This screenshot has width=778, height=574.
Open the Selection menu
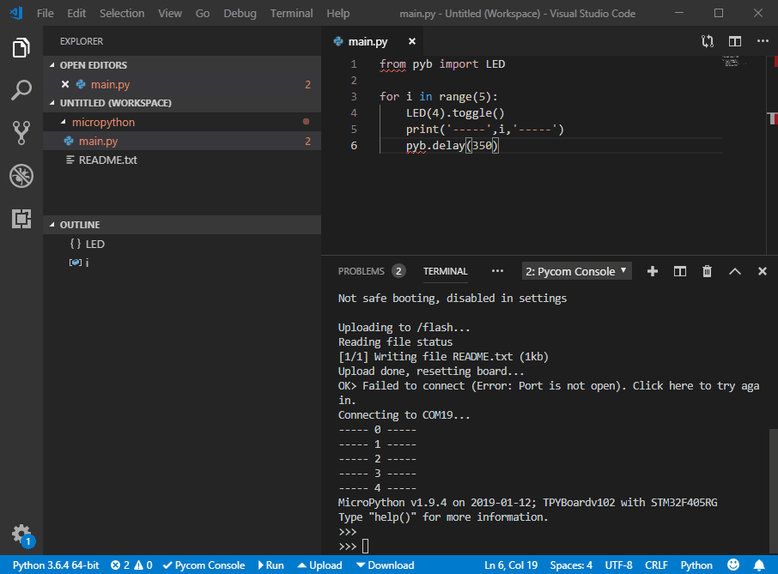pyautogui.click(x=122, y=14)
